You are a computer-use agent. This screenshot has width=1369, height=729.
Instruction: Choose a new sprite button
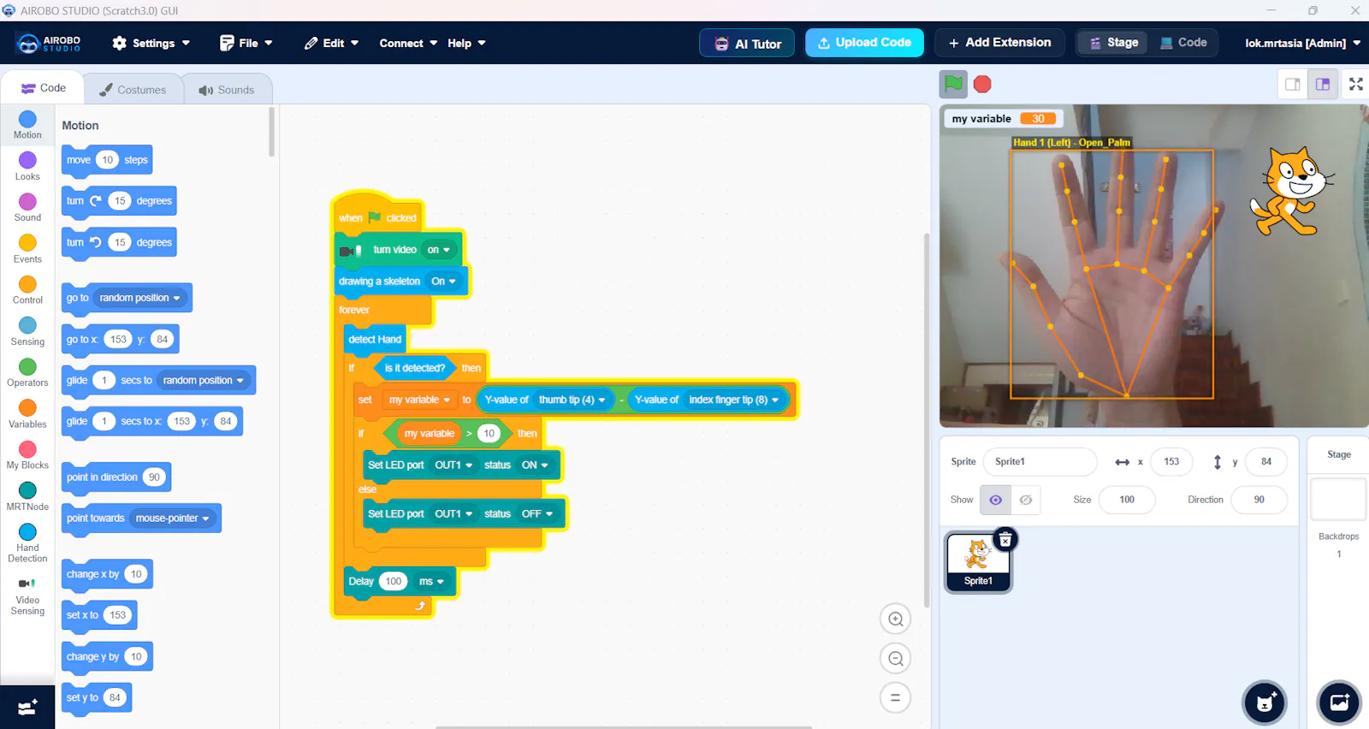[x=1265, y=703]
